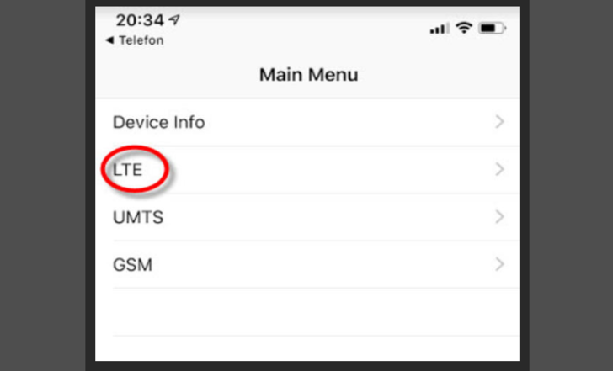Tap the location services arrow icon

coord(174,19)
